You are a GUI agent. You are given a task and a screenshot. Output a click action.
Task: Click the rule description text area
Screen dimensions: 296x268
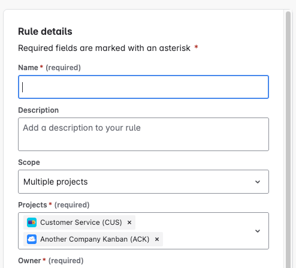(143, 134)
